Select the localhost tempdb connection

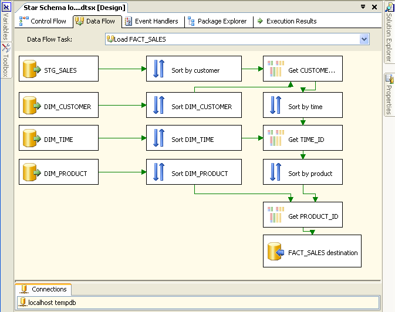click(198, 302)
